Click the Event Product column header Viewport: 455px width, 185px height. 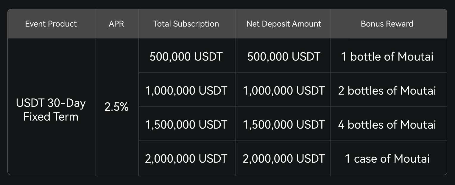51,24
